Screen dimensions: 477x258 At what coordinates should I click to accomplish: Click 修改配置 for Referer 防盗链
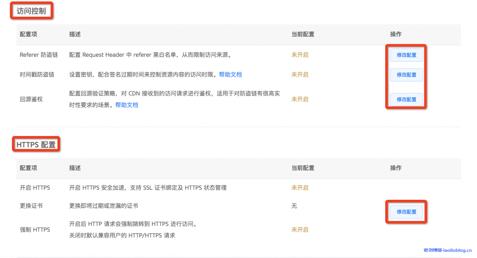[x=406, y=55]
